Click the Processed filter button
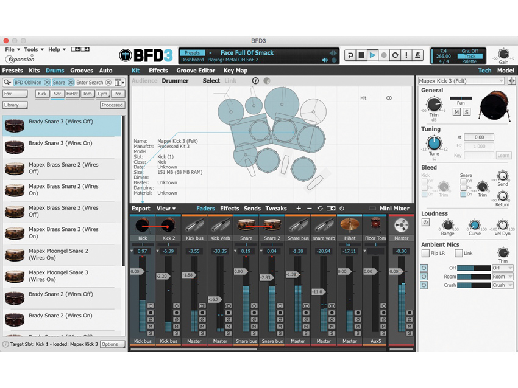 pos(112,105)
